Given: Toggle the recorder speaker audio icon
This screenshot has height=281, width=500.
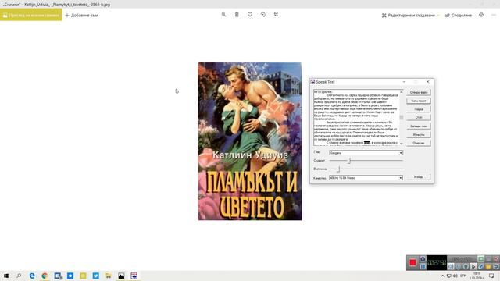Looking at the screenshot, I should [x=451, y=266].
